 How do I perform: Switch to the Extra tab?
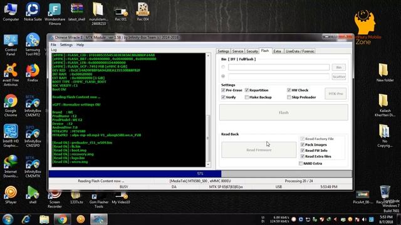coord(277,51)
